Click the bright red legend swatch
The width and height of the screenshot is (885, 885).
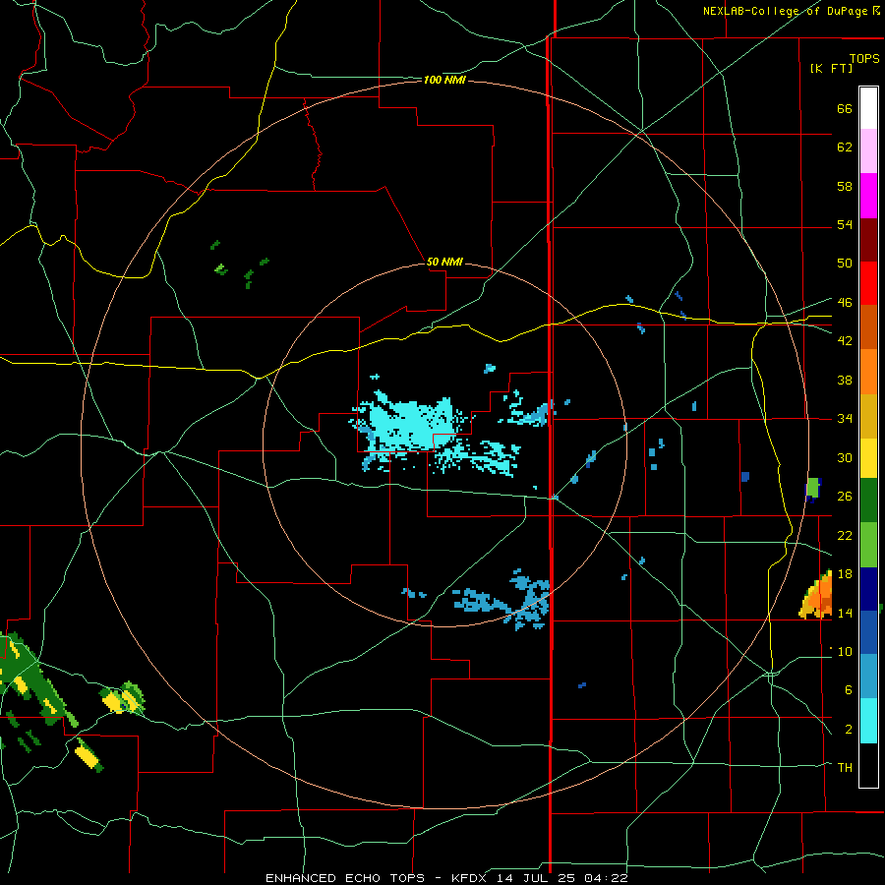click(x=868, y=283)
